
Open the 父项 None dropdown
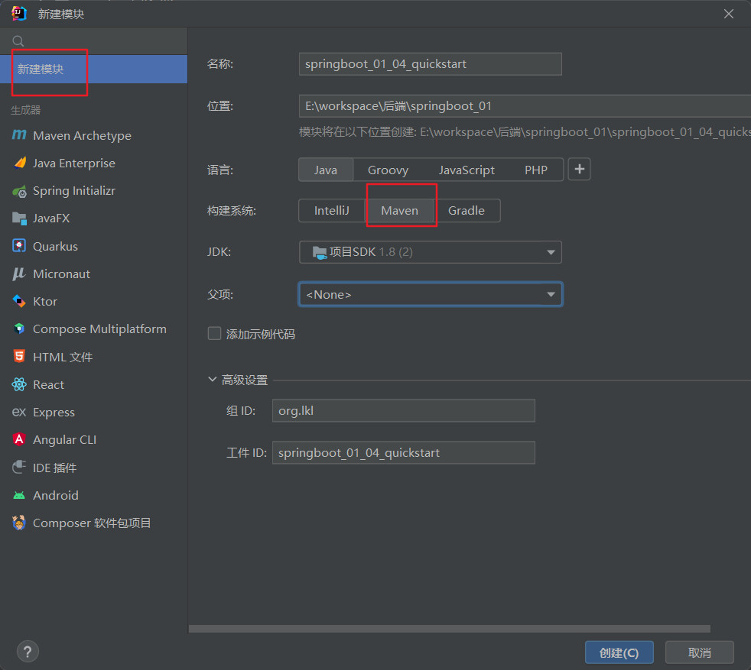click(430, 294)
